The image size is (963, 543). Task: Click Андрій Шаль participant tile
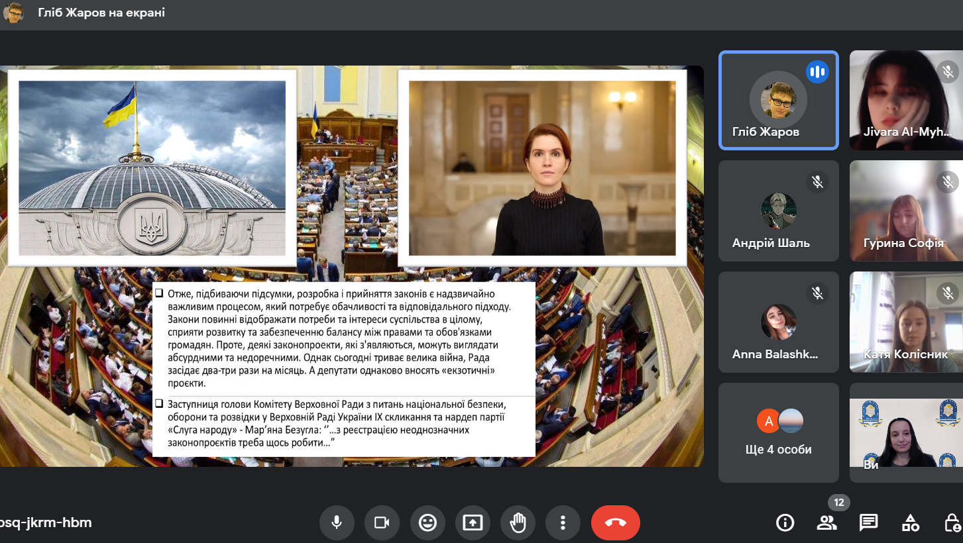pyautogui.click(x=779, y=211)
